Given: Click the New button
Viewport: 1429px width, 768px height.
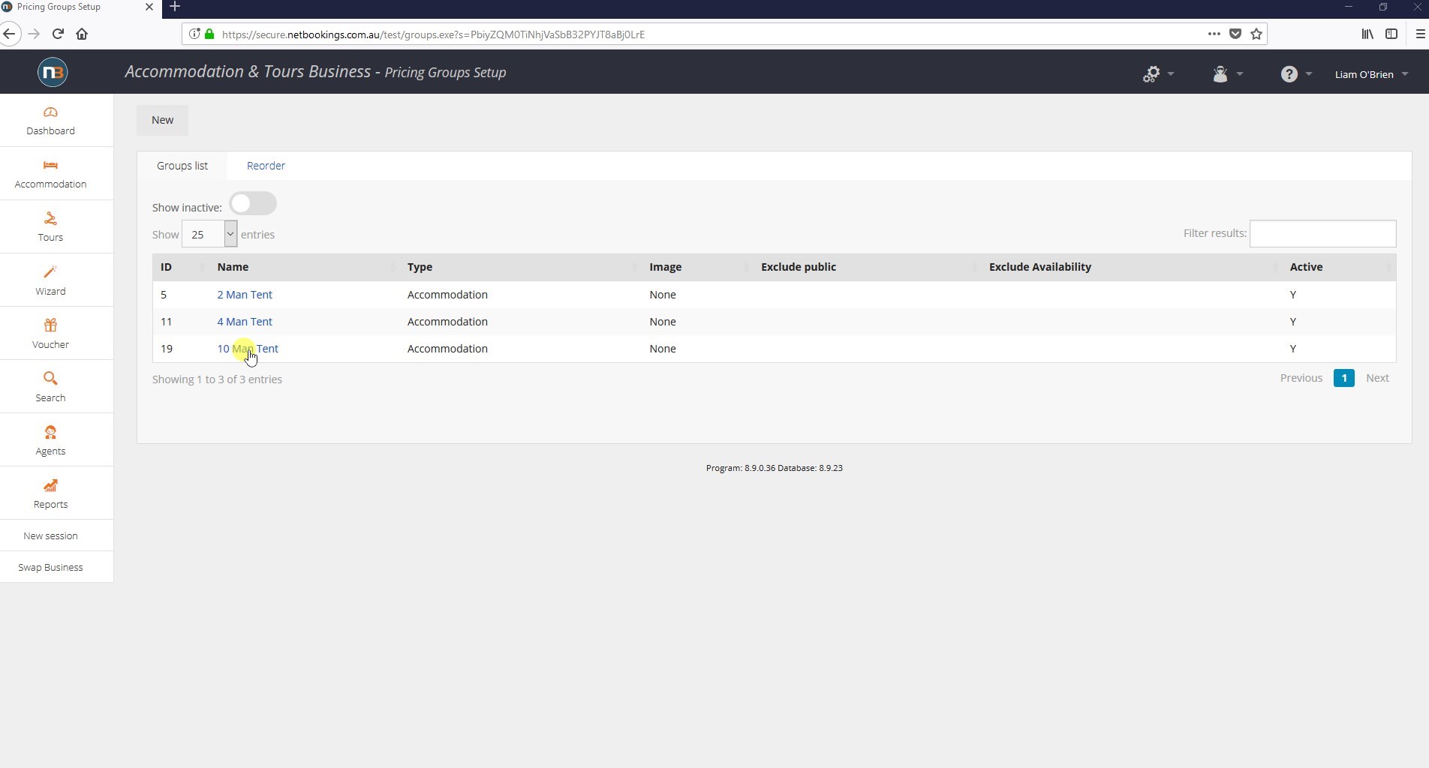Looking at the screenshot, I should (x=162, y=120).
